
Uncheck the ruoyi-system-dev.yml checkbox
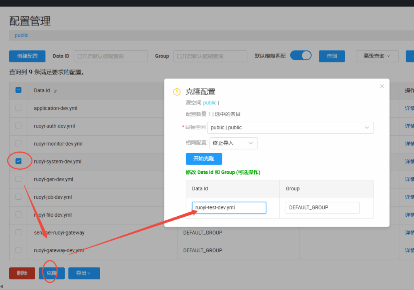click(x=19, y=161)
